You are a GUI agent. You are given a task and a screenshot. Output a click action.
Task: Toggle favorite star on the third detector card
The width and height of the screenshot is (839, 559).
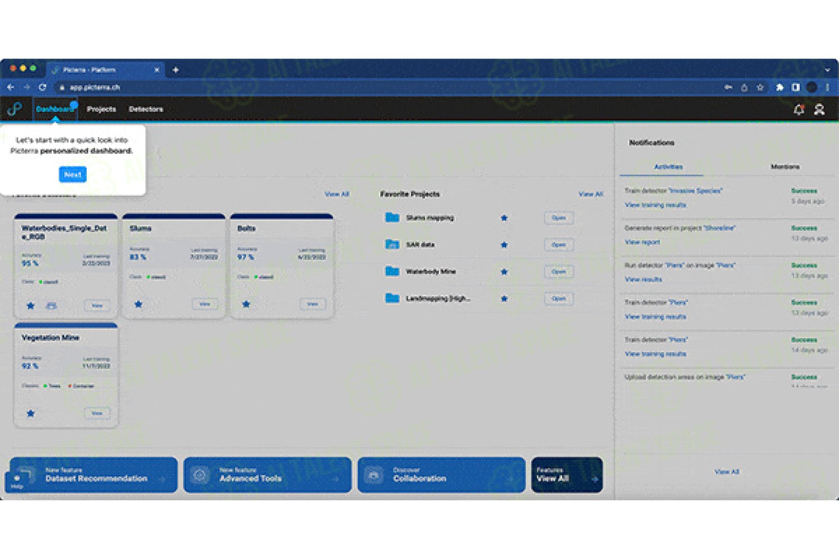point(246,304)
